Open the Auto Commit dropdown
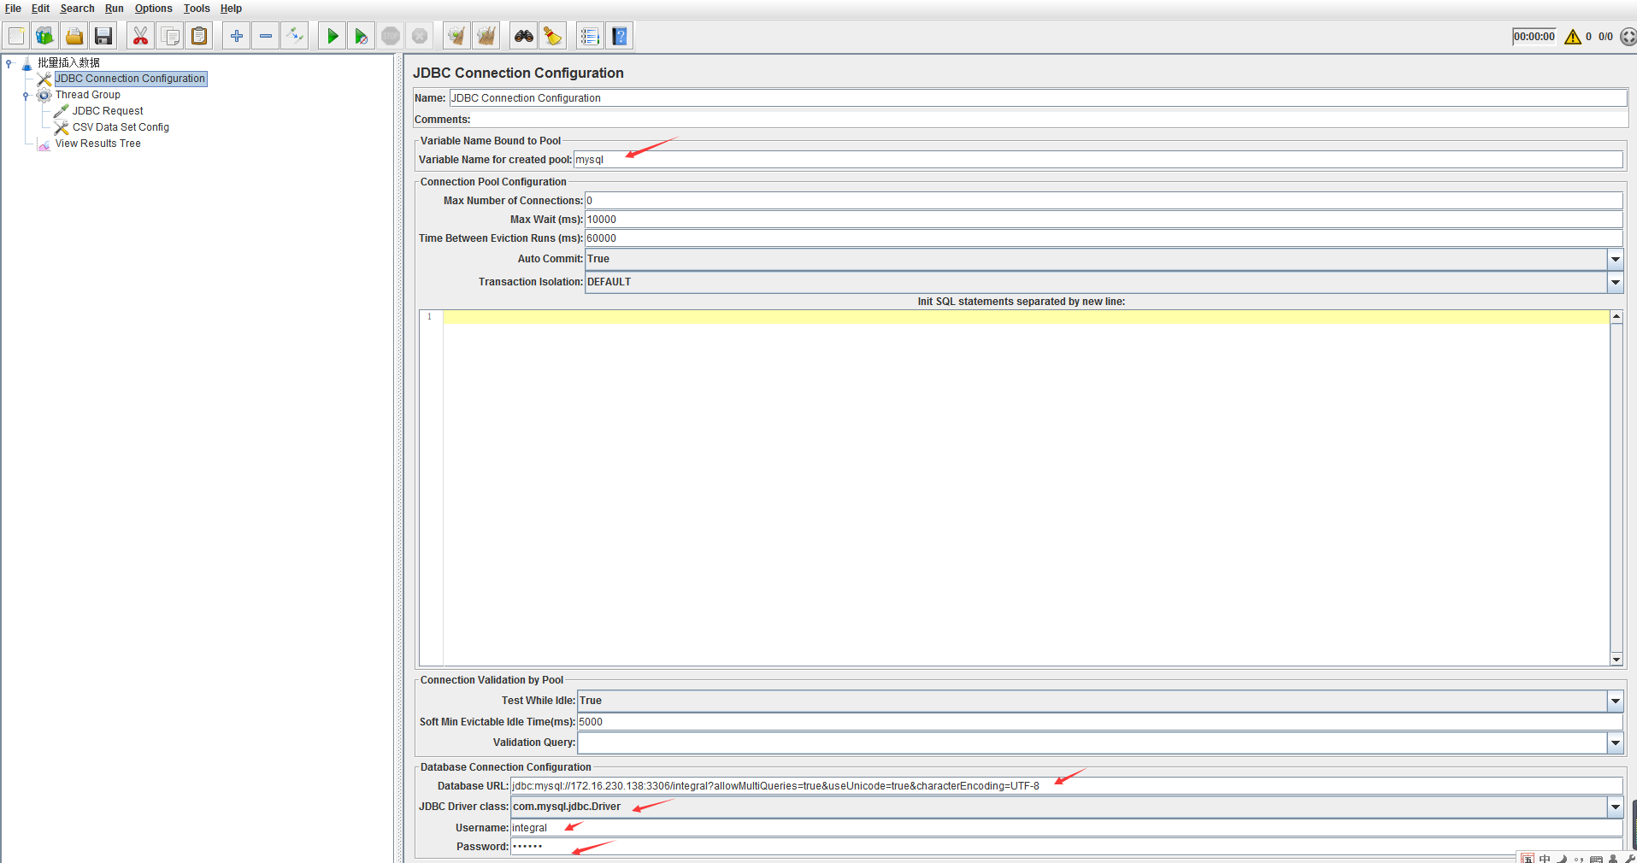1637x863 pixels. click(x=1615, y=259)
